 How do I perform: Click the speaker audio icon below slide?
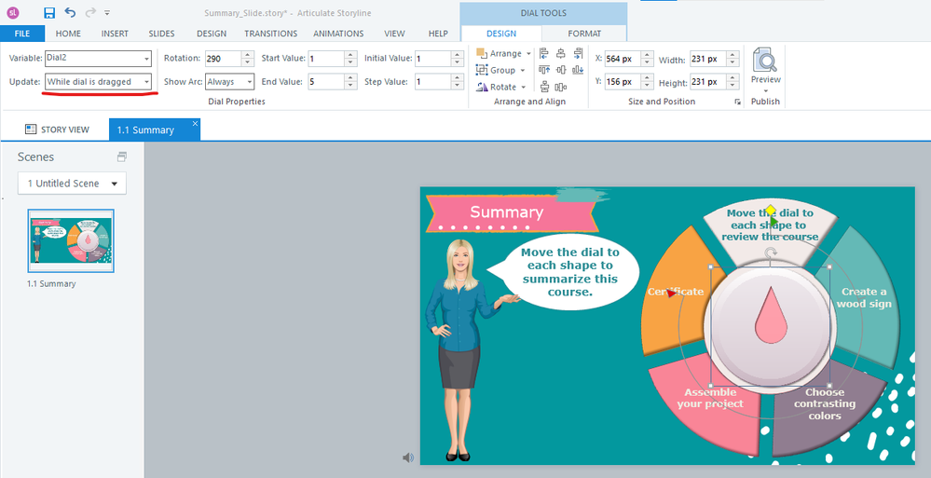pos(407,458)
